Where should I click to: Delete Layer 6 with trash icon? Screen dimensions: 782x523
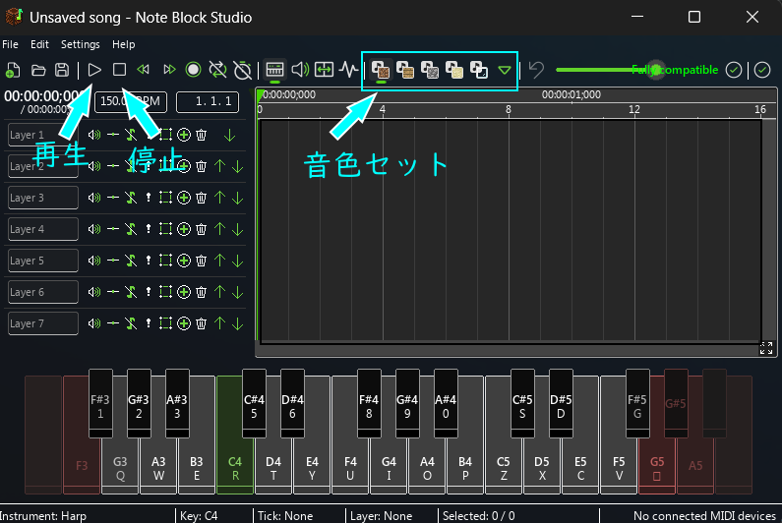[x=201, y=292]
